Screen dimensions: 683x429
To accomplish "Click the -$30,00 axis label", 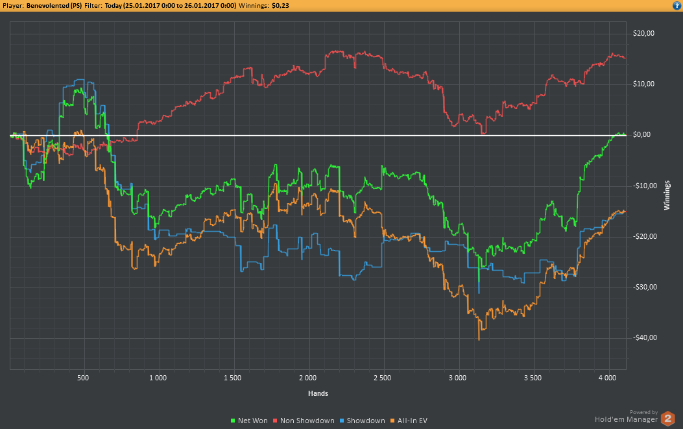I will click(x=645, y=287).
